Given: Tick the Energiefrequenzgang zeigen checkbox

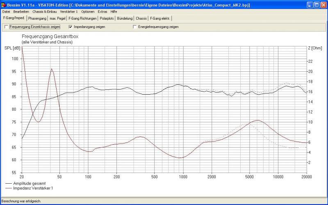Looking at the screenshot, I should [134, 27].
